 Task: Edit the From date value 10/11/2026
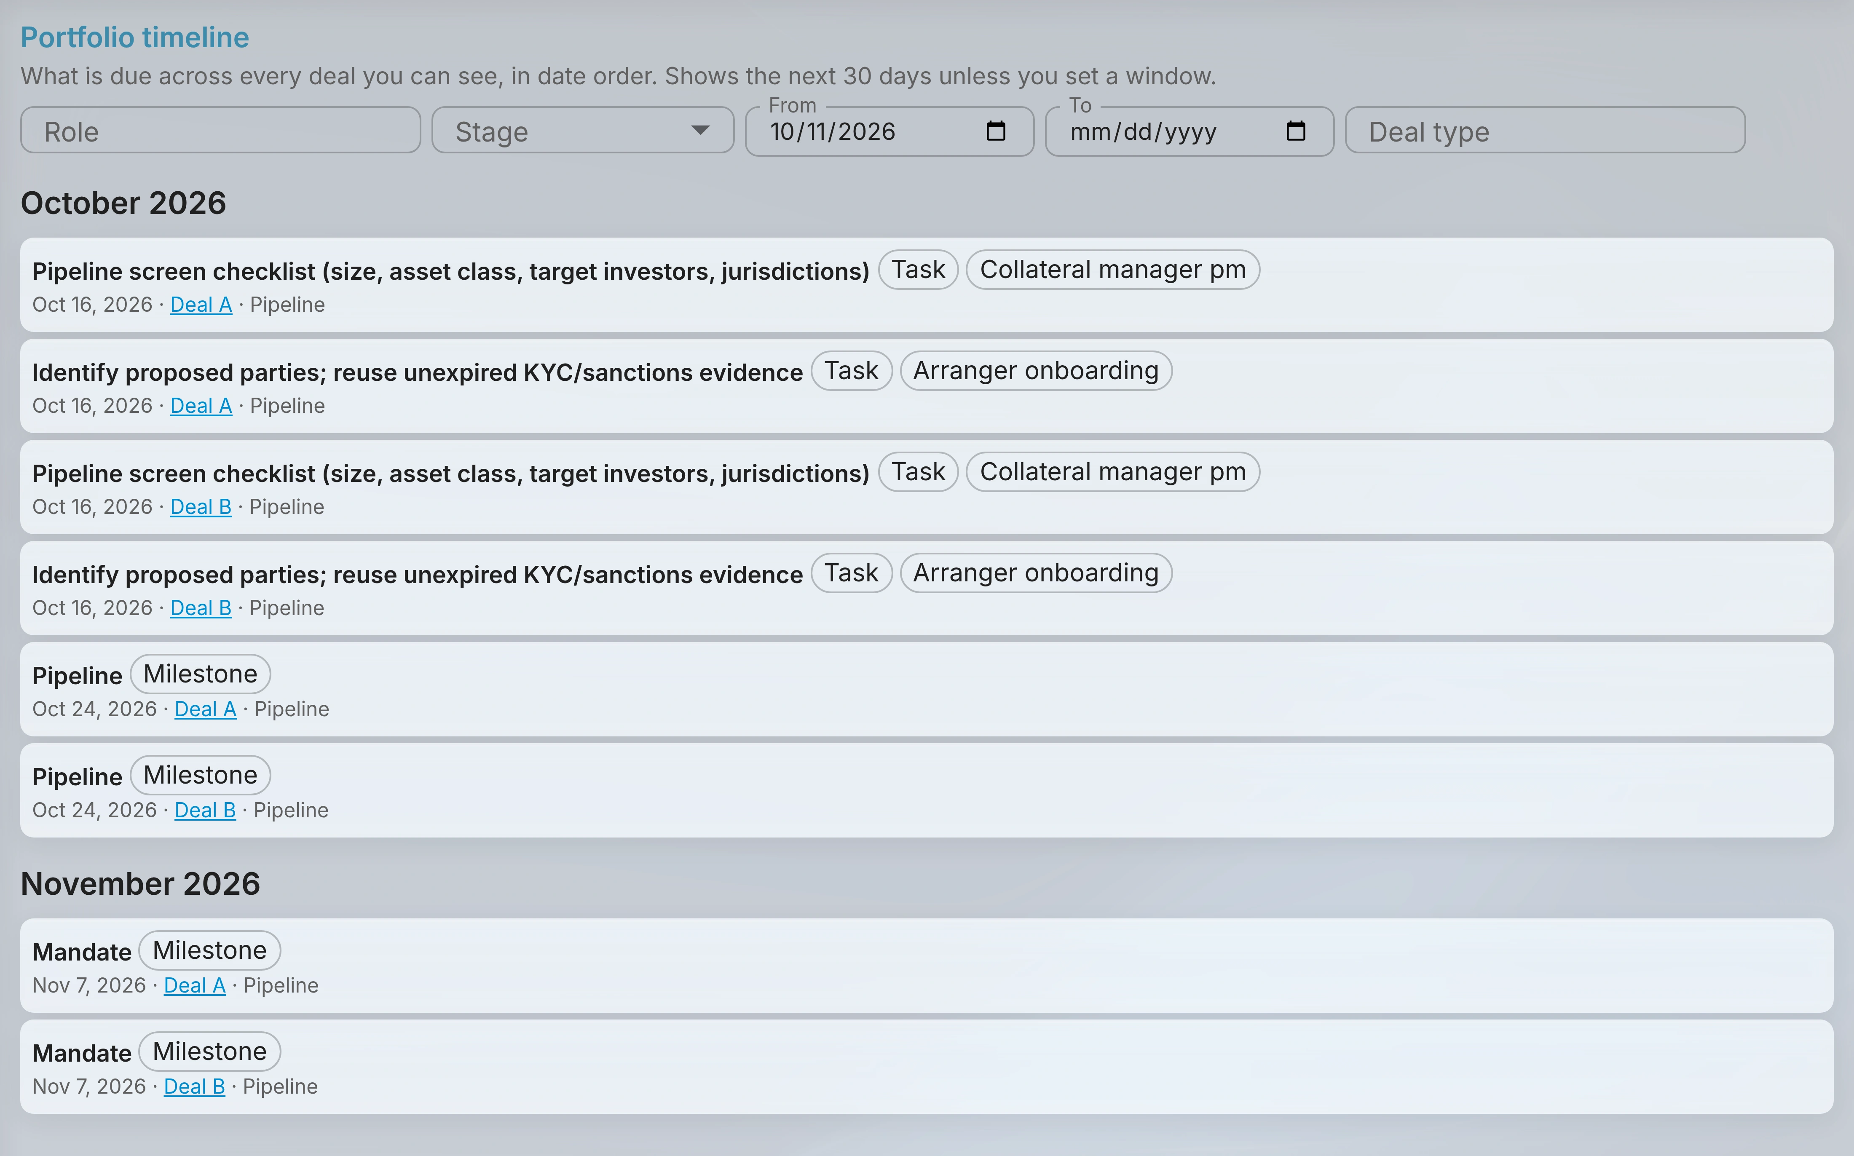tap(833, 131)
